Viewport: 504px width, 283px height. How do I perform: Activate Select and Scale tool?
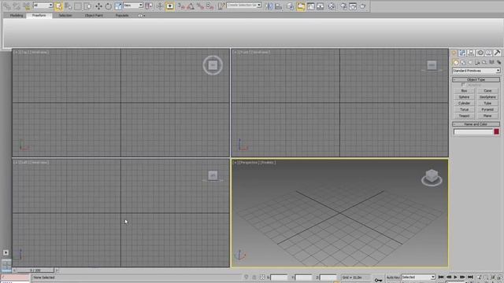[118, 6]
